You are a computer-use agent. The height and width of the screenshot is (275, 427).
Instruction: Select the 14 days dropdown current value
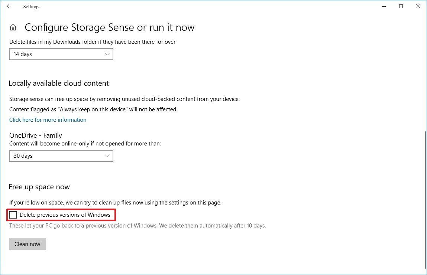pyautogui.click(x=23, y=54)
